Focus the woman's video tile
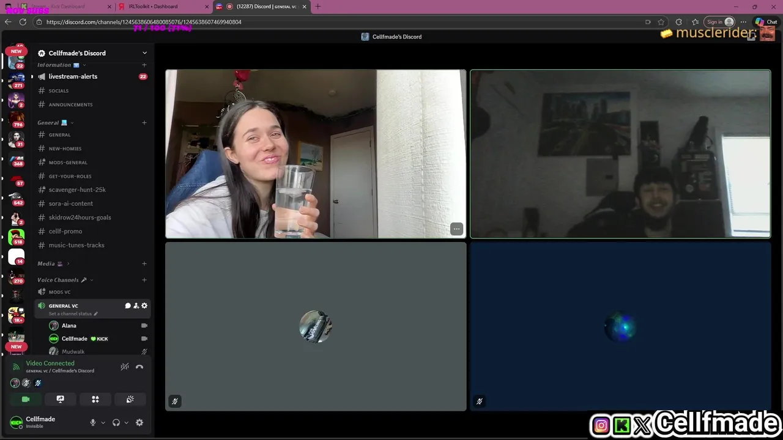 pos(316,153)
